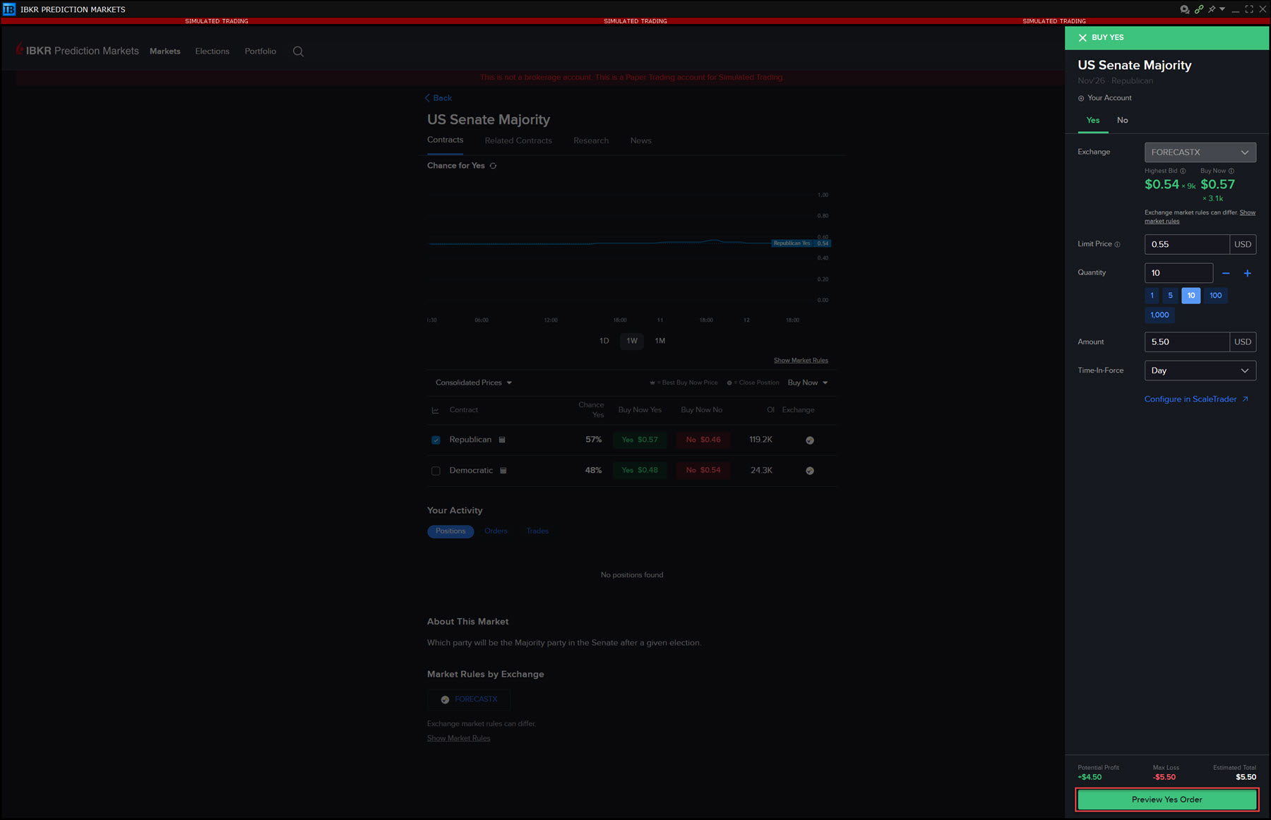1271x820 pixels.
Task: Switch to the Contracts tab
Action: (x=446, y=140)
